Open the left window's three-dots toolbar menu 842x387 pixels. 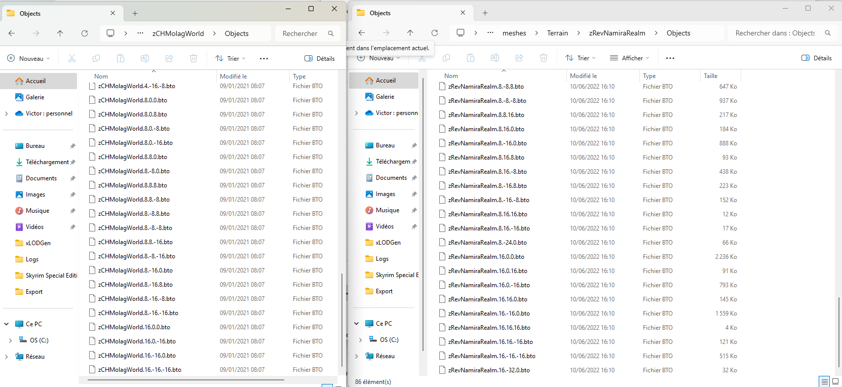pyautogui.click(x=264, y=59)
